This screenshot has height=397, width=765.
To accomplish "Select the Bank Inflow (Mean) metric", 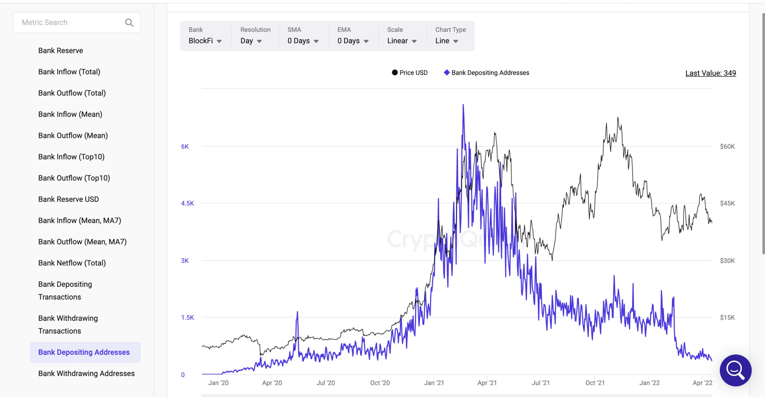I will (70, 114).
